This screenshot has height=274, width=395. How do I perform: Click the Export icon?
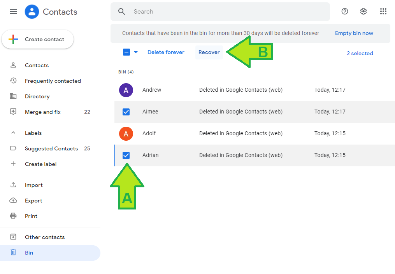pos(13,200)
